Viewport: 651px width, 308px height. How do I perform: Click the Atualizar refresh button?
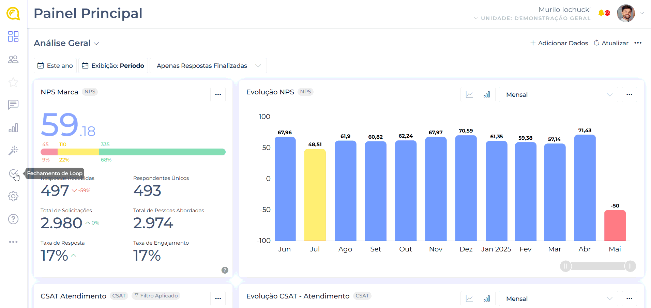coord(611,43)
